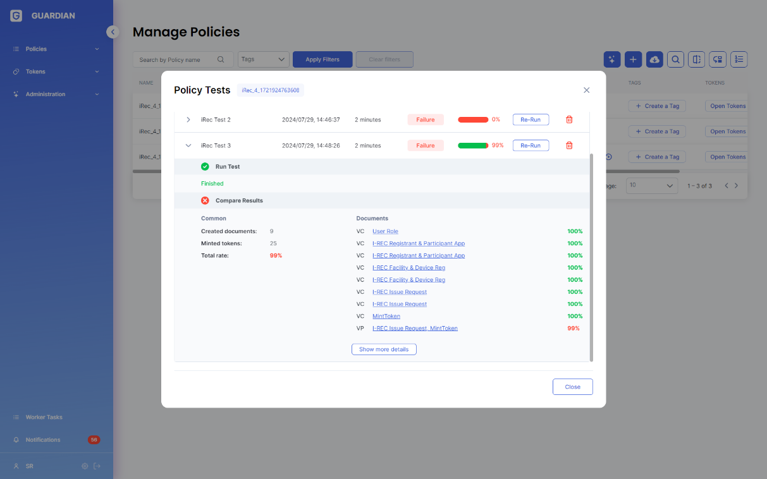Expand the Policies sidebar menu
This screenshot has height=479, width=767.
pos(56,49)
